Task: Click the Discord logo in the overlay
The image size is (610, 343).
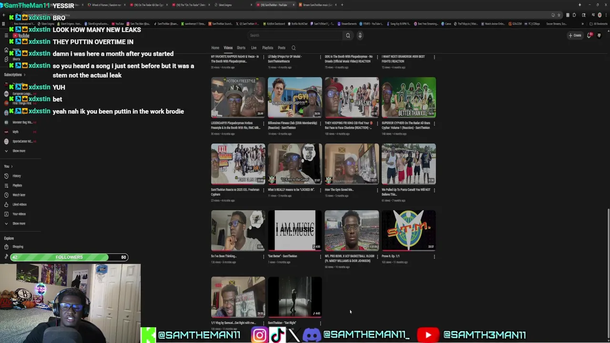Action: tap(312, 335)
